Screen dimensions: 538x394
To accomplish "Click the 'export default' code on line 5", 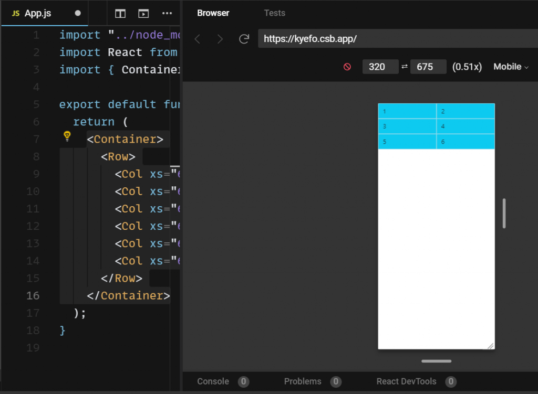I will tap(108, 104).
